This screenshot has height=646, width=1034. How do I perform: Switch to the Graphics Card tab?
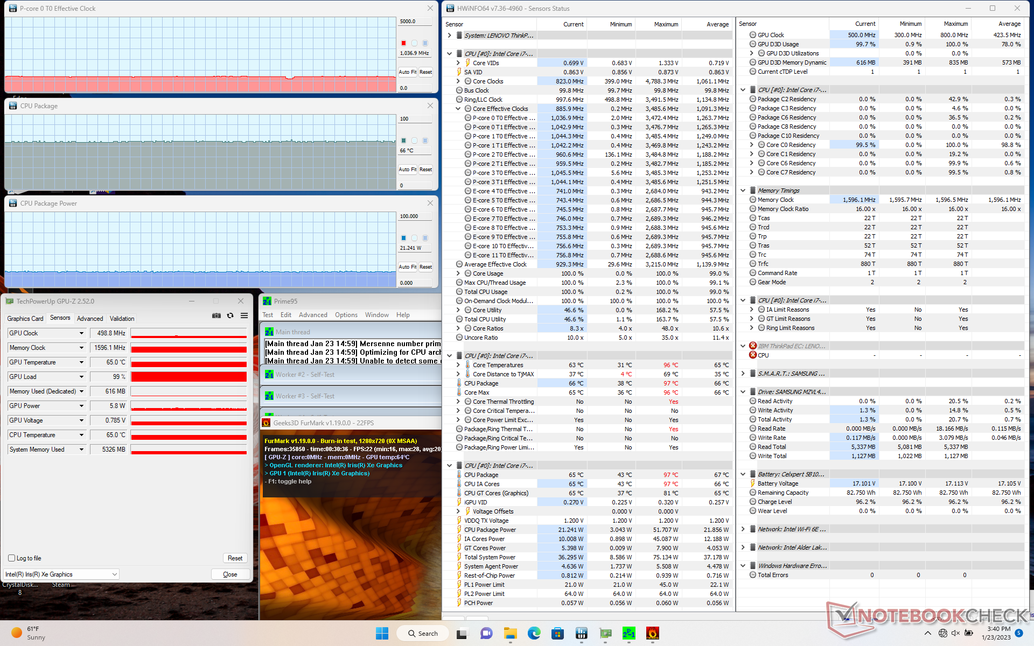point(25,319)
